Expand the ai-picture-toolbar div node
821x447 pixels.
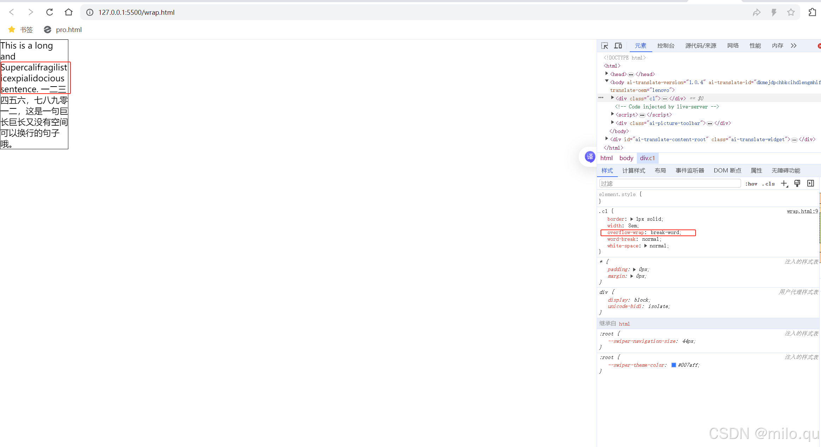pos(612,123)
